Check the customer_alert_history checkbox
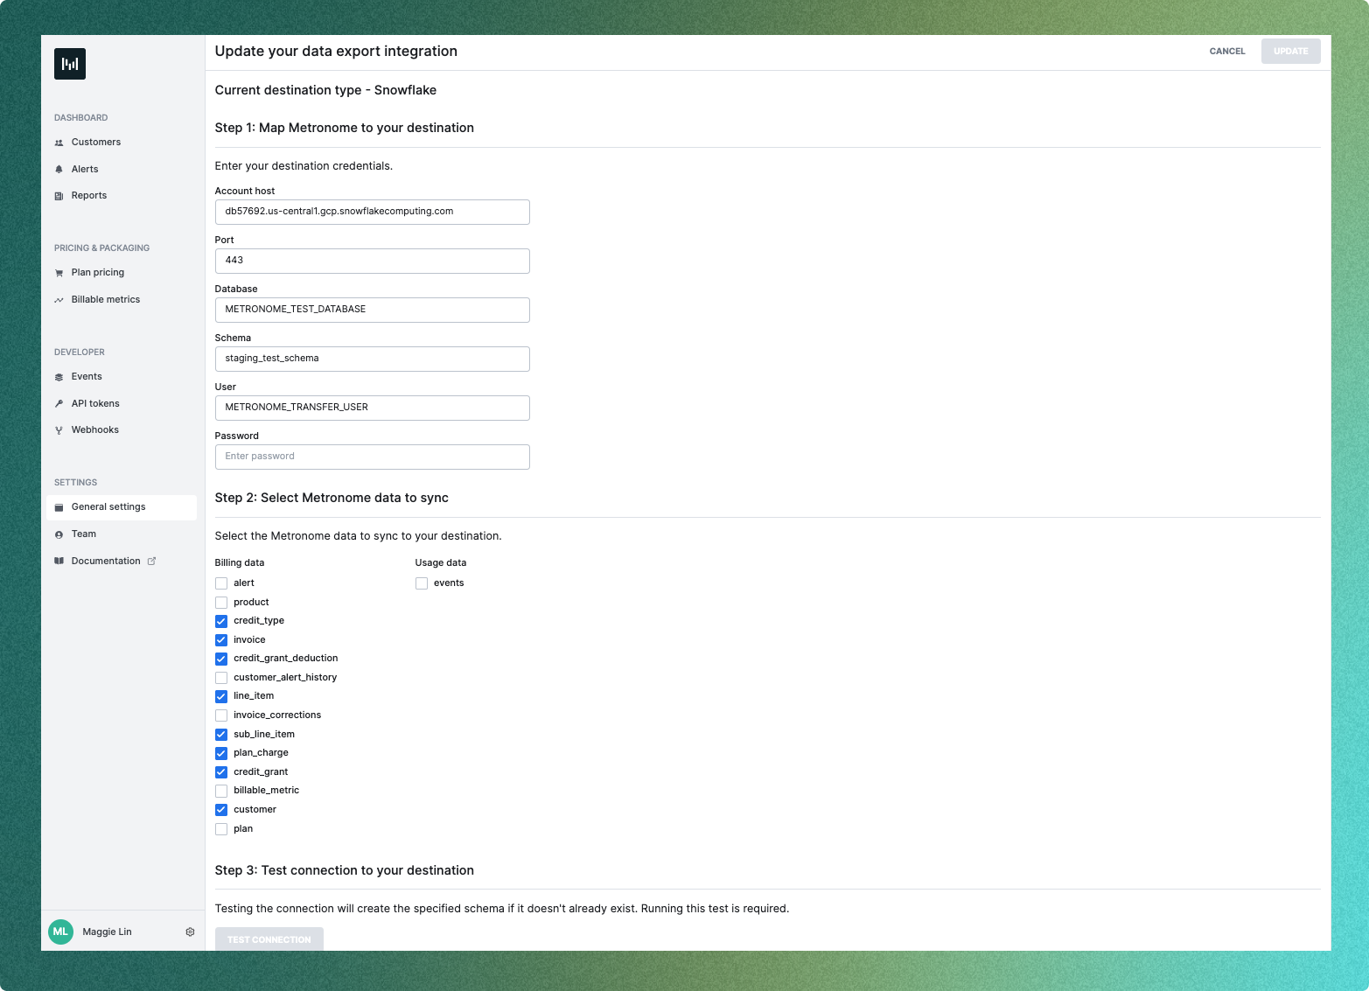This screenshot has width=1369, height=991. tap(221, 678)
